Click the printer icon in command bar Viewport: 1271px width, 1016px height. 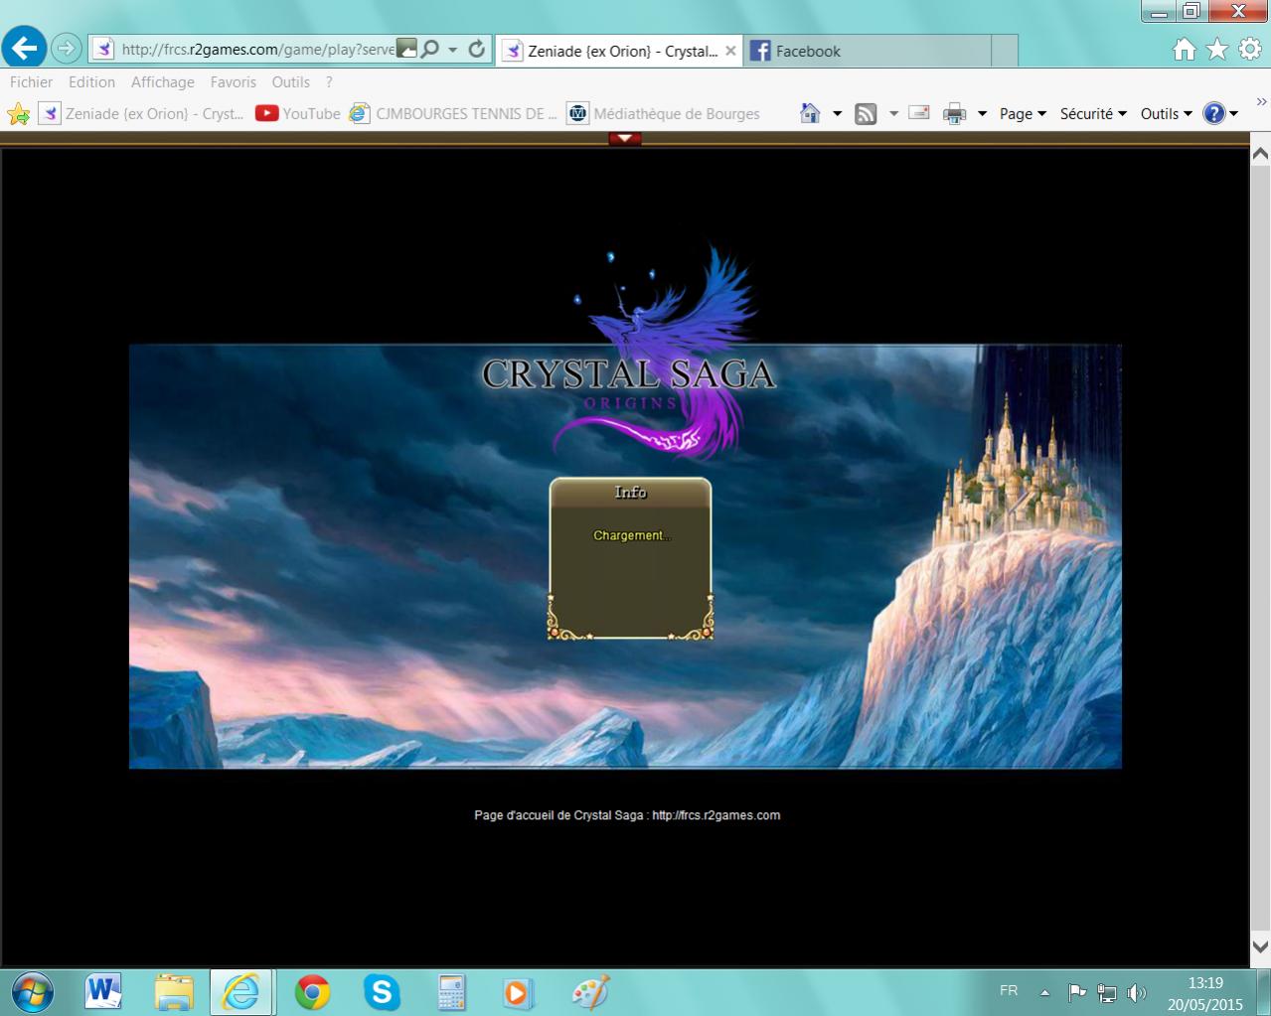954,114
